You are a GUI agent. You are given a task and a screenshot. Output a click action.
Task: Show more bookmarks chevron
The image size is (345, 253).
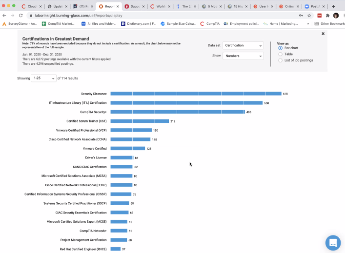[x=308, y=23]
